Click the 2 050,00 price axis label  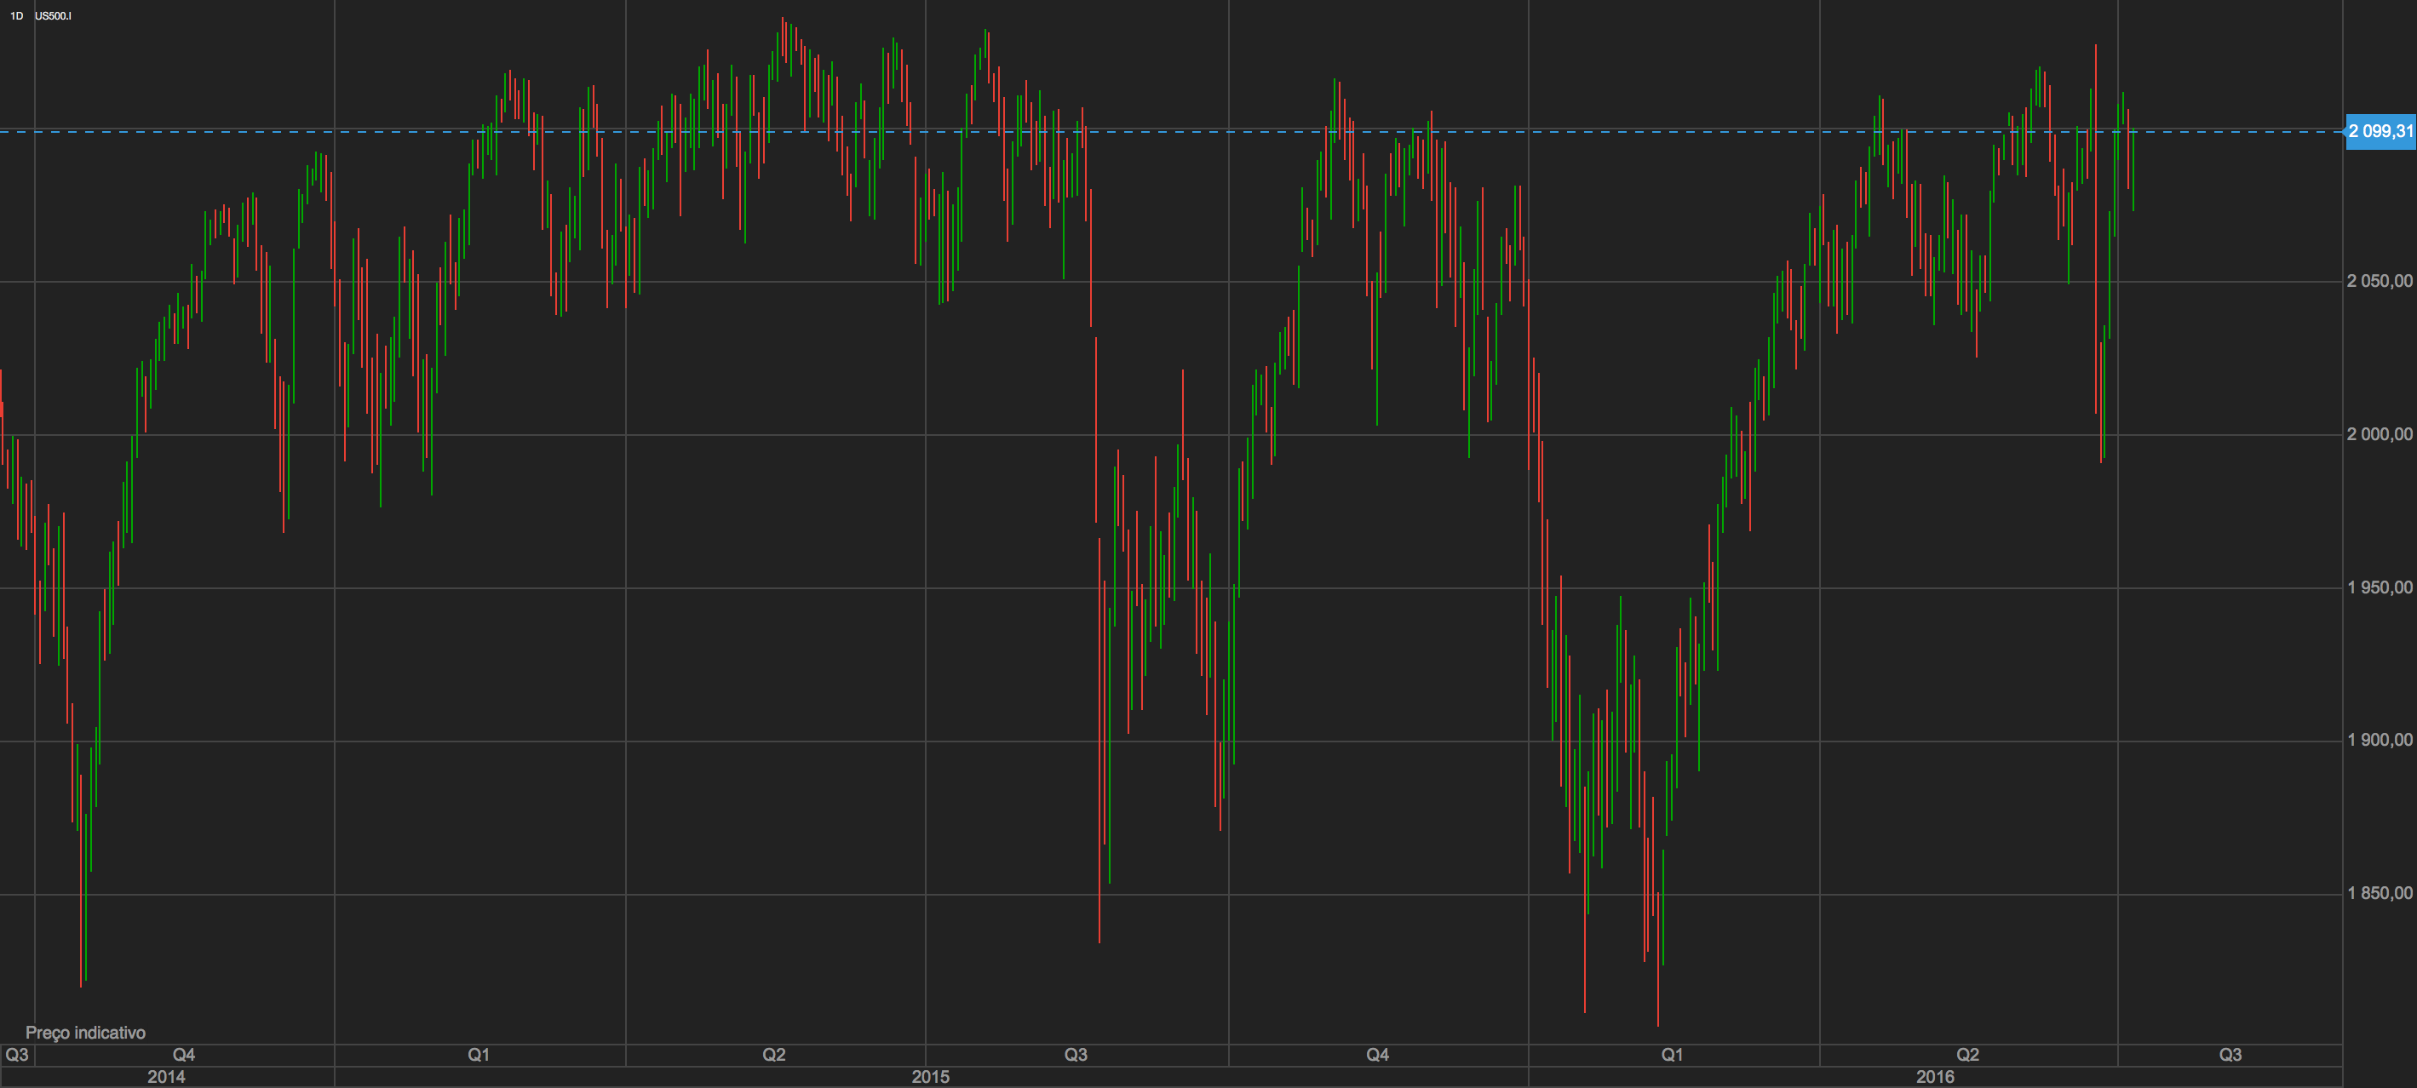[x=2380, y=282]
